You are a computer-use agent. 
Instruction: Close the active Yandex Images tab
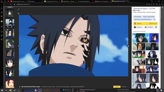pos(127,1)
